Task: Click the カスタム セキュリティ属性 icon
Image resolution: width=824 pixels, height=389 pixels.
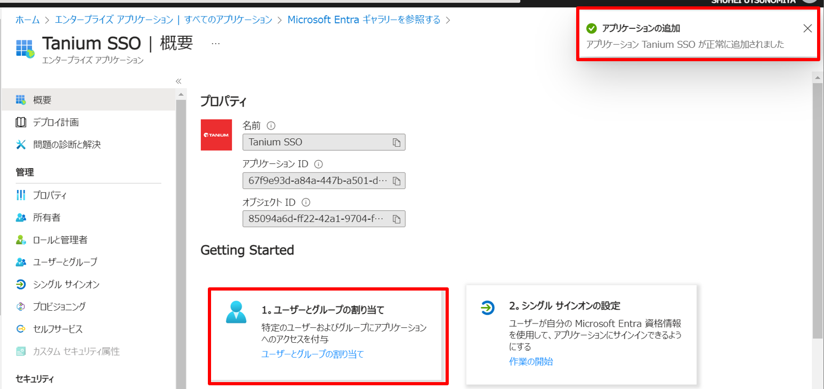Action: (21, 351)
